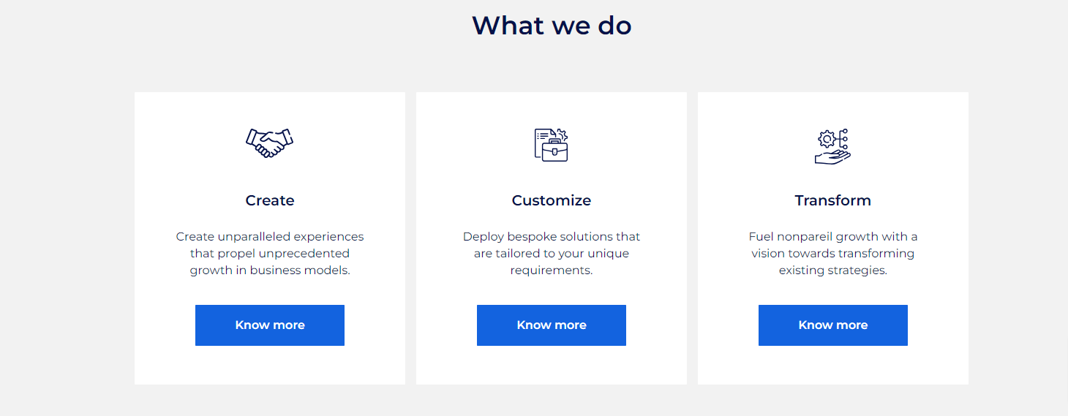Click the handshake icon above Create

tap(269, 143)
